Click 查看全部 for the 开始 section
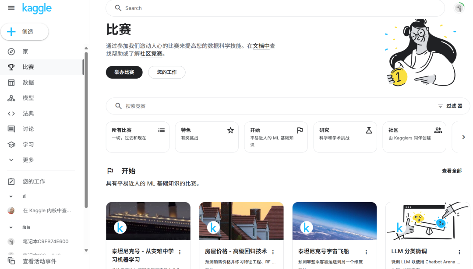 click(452, 171)
